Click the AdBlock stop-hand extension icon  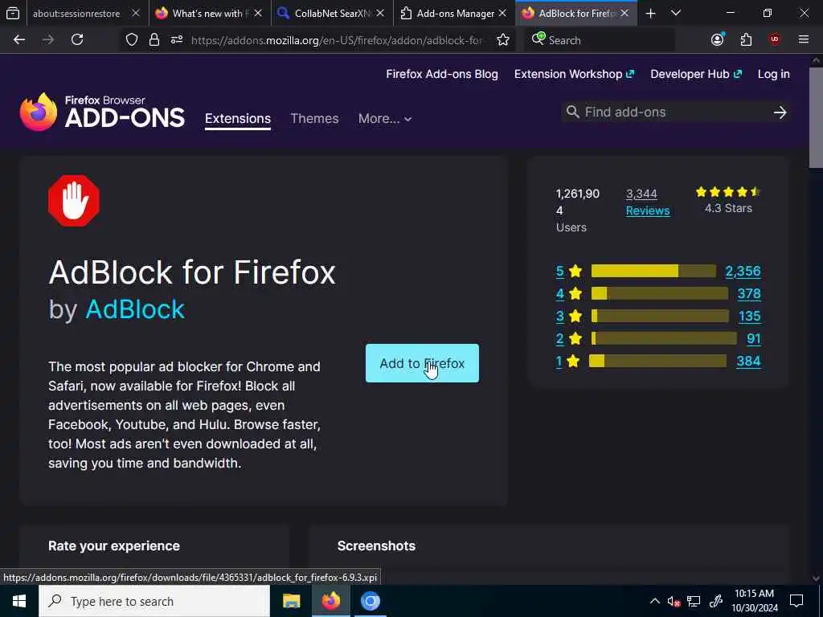[73, 201]
